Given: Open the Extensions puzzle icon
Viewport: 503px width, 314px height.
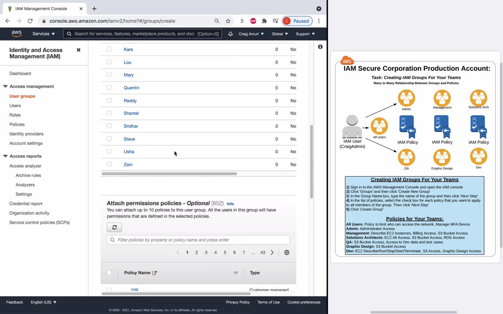Looking at the screenshot, I should pos(264,21).
